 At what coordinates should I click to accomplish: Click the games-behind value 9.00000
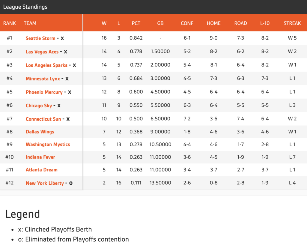(160, 132)
